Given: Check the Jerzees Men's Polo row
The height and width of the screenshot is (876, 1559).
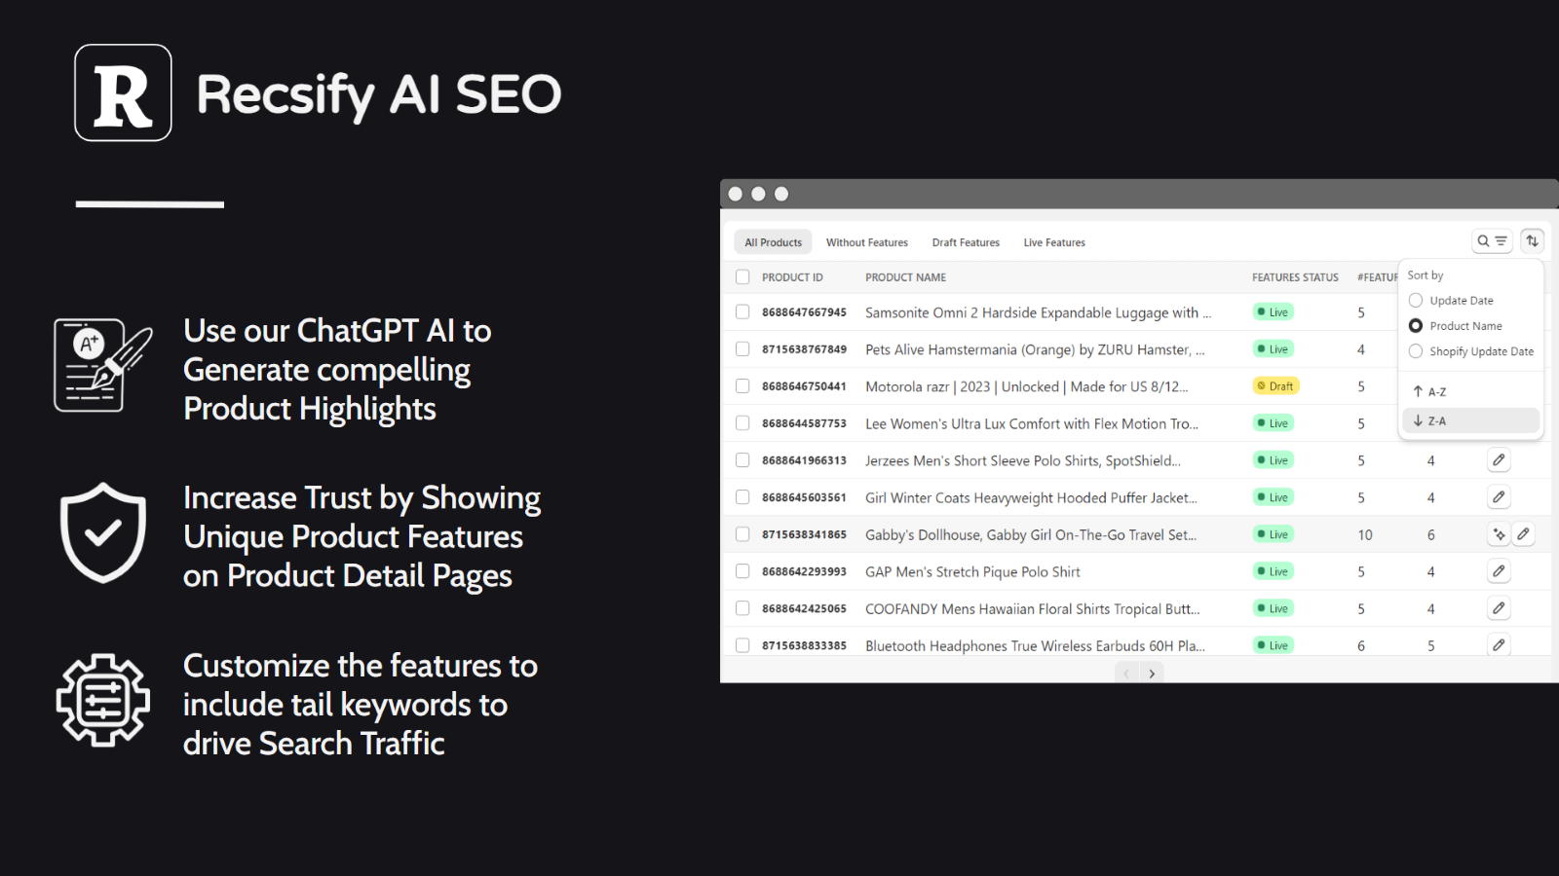Looking at the screenshot, I should click(x=742, y=460).
